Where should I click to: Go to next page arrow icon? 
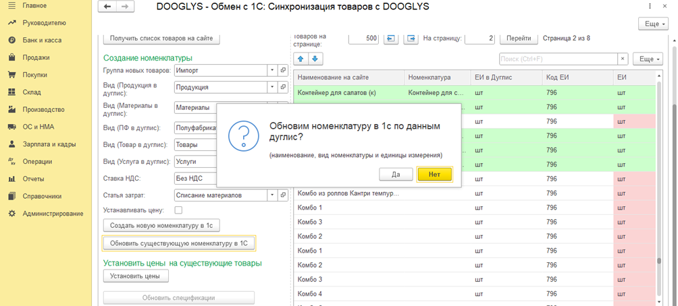(411, 38)
